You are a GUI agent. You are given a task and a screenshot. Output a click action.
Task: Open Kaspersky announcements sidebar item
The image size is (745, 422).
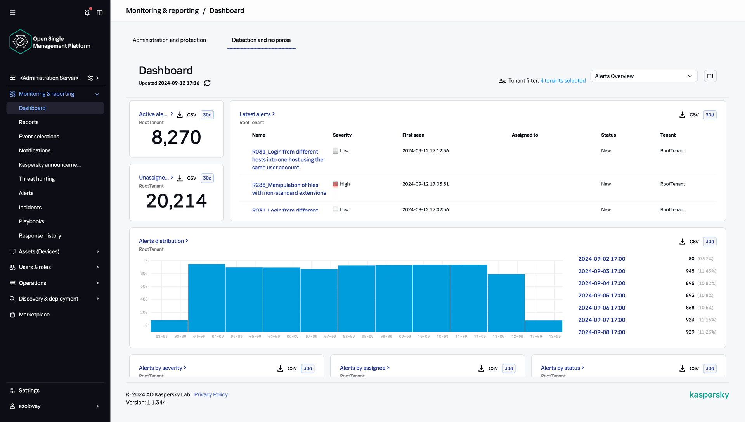point(50,165)
